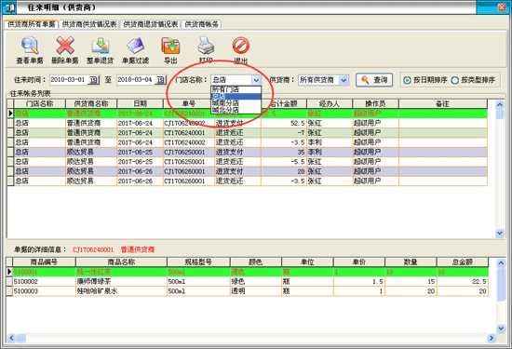Open the end date calendar picker
Viewport: 512px width, 349px height.
pyautogui.click(x=161, y=80)
